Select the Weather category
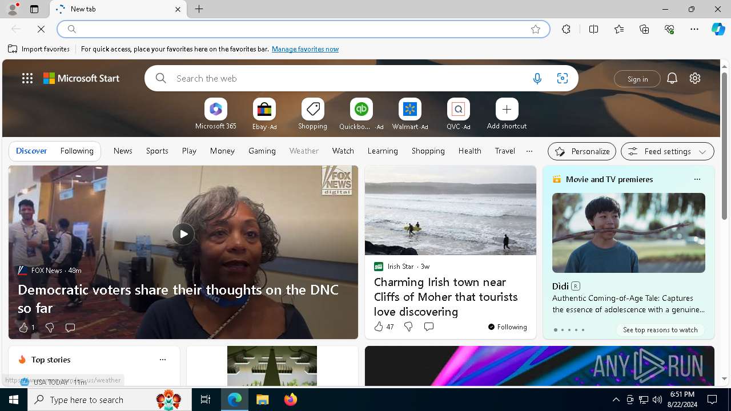 [304, 151]
